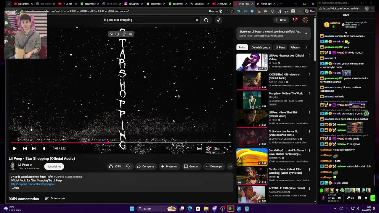Viewport: 379px width, 213px height.
Task: Open YouTube notifications bell
Action: tap(295, 20)
